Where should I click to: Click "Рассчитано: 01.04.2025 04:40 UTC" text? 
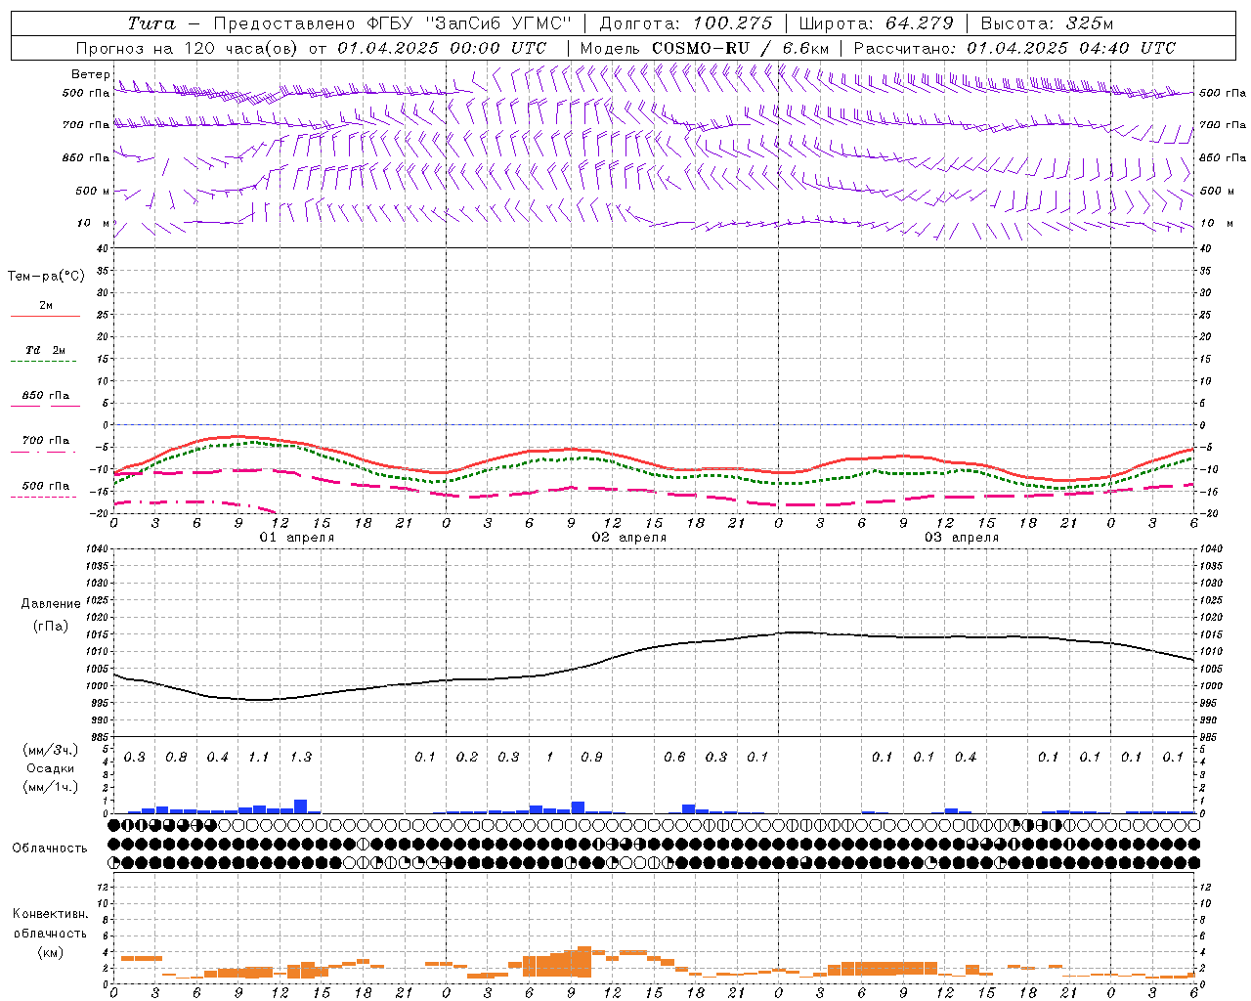1014,48
